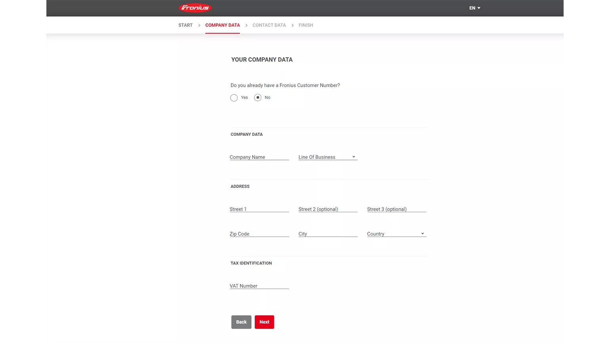The height and width of the screenshot is (343, 610).
Task: Open the Country dropdown
Action: pyautogui.click(x=396, y=234)
